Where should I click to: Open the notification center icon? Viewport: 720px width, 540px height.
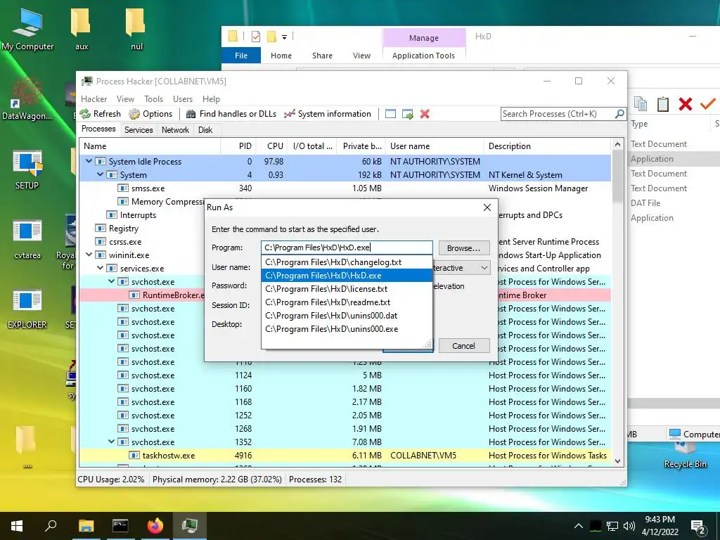(x=698, y=527)
